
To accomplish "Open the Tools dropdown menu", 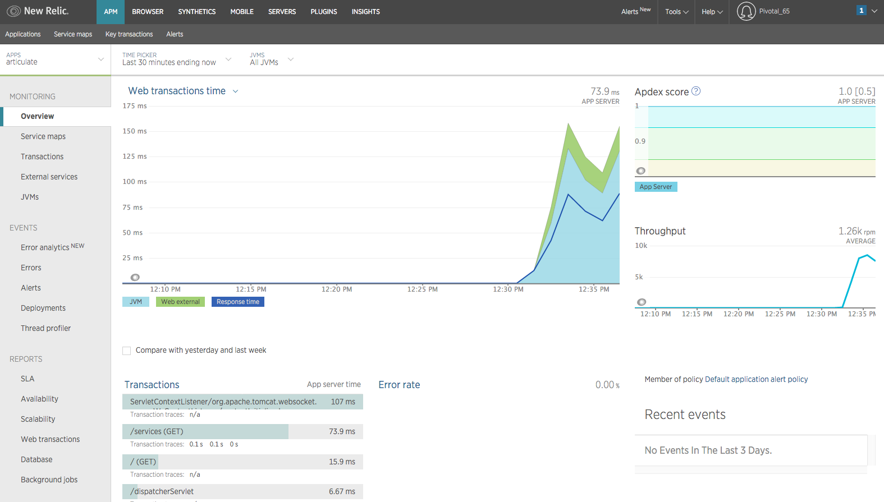I will coord(677,12).
